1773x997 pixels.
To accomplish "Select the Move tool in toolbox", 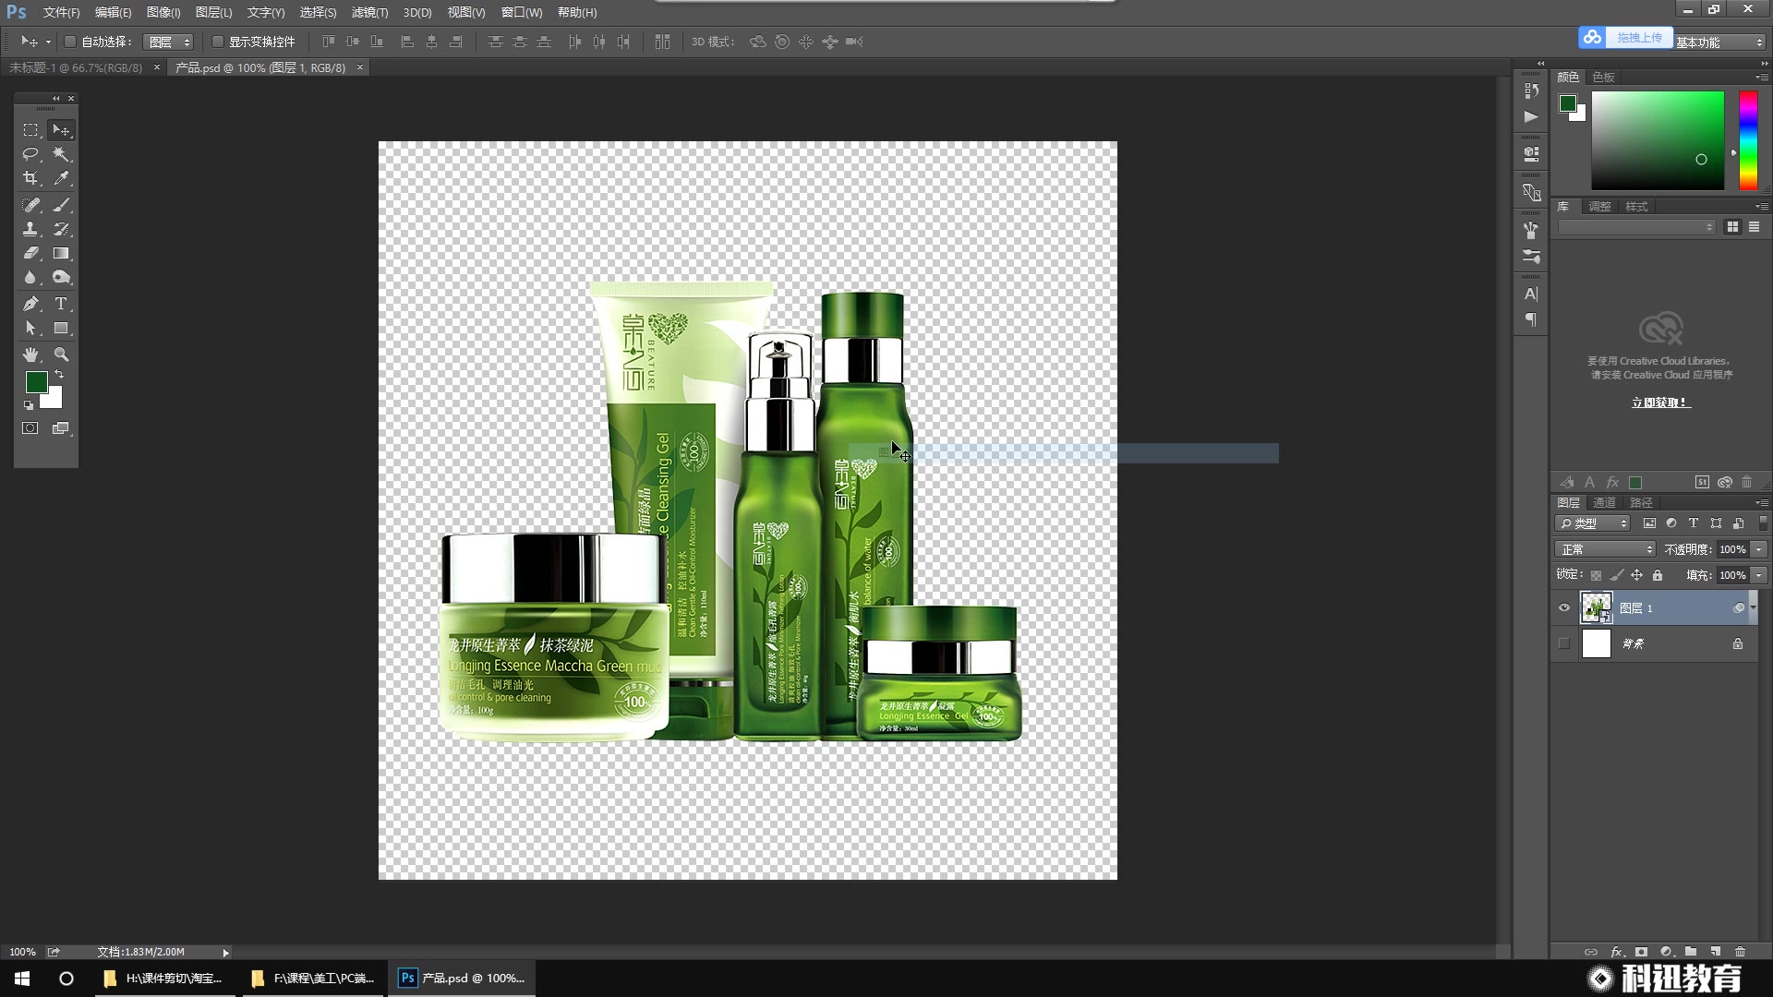I will [61, 130].
